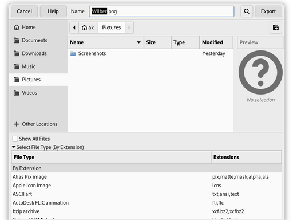
Task: Click the File Type column header
Action: click(111, 158)
